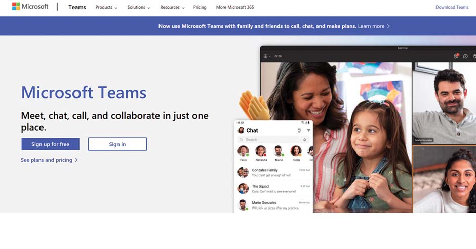Open The Squad conversation
Image resolution: width=476 pixels, height=249 pixels.
click(x=273, y=189)
